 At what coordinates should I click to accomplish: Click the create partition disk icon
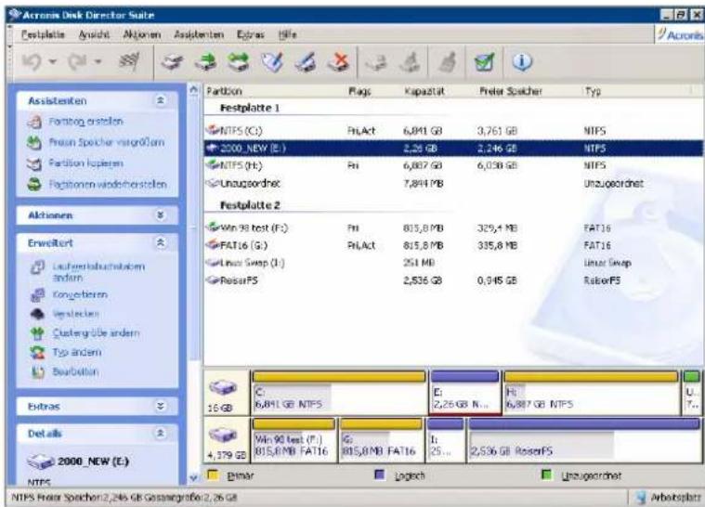pyautogui.click(x=173, y=62)
